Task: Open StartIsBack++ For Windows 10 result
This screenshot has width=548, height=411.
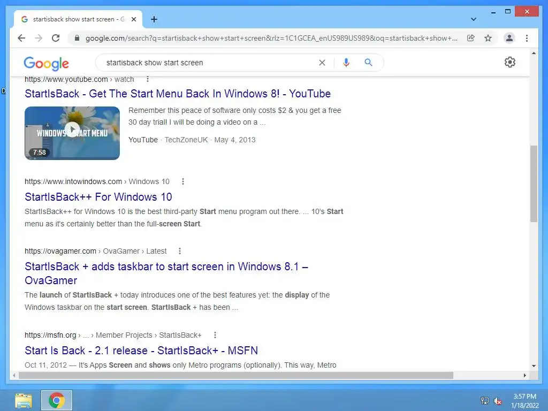Action: click(98, 197)
